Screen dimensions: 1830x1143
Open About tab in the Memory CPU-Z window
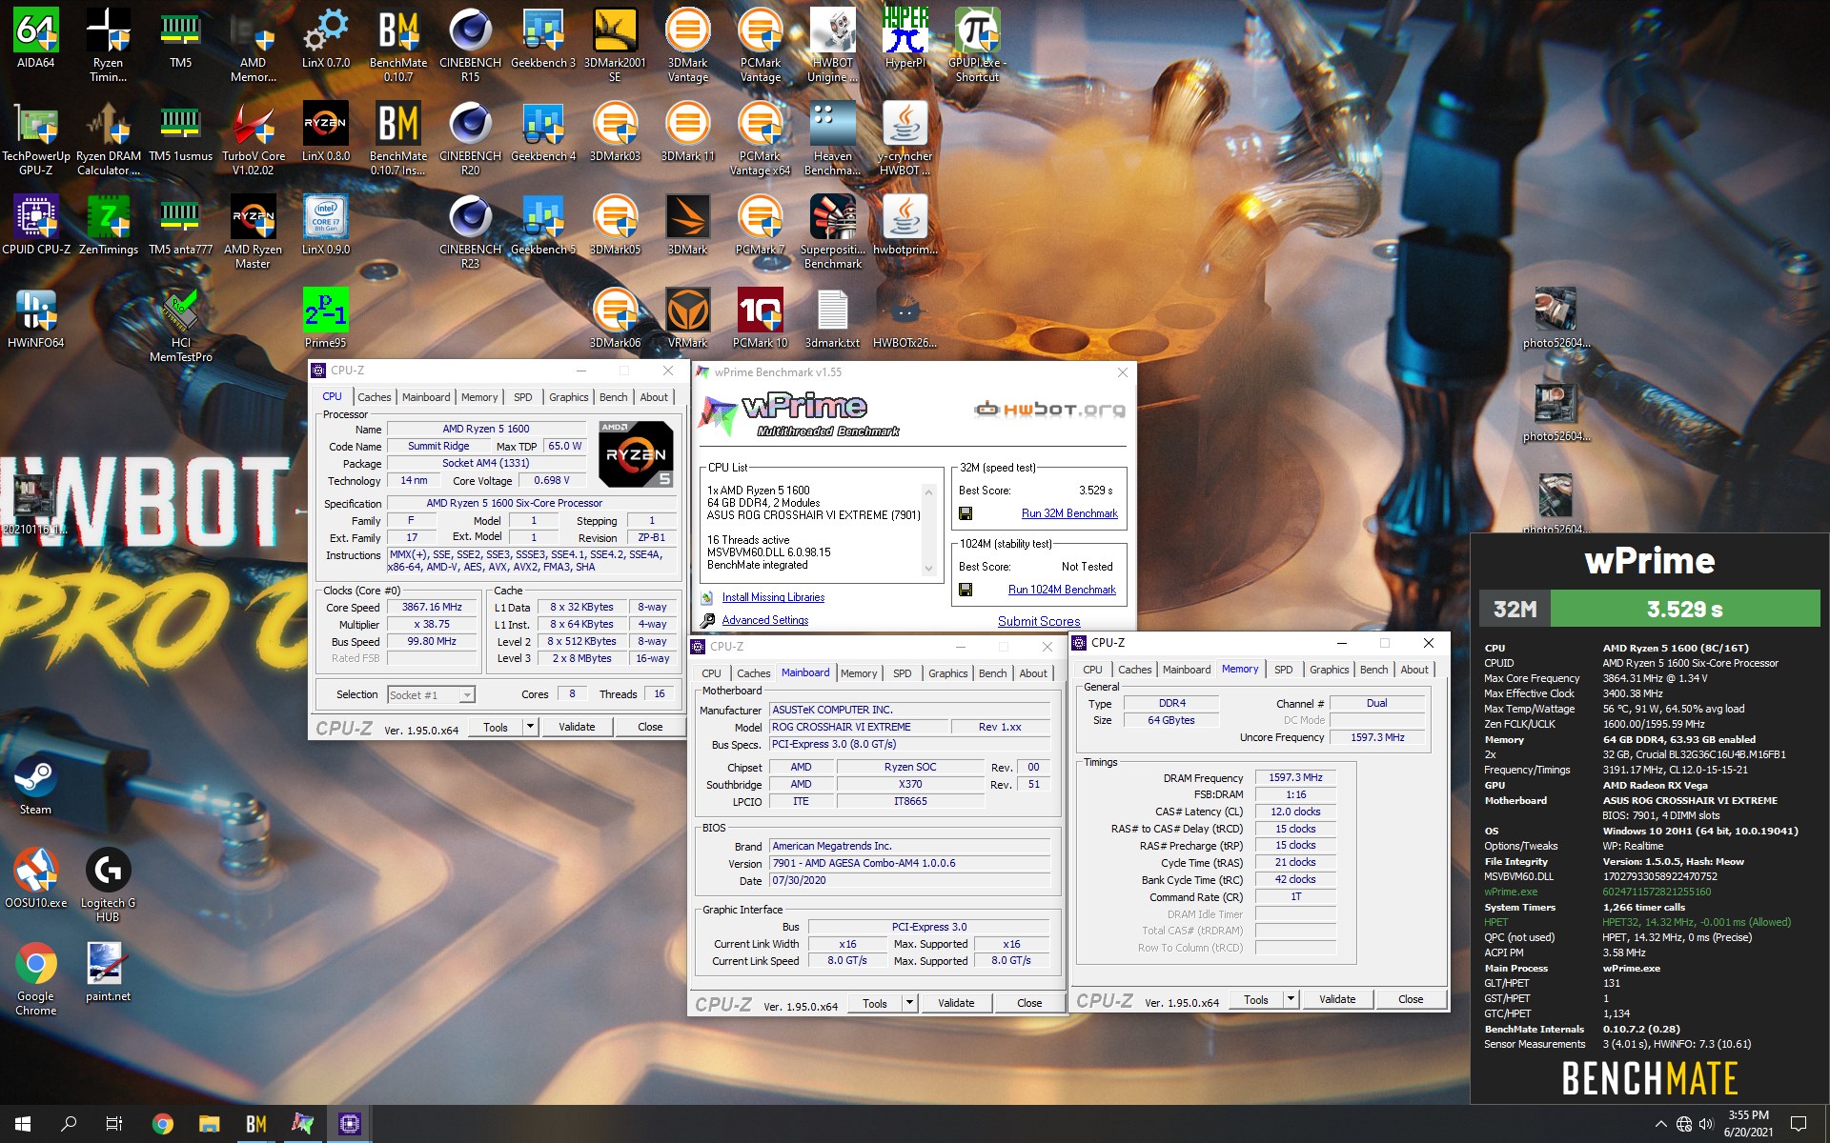coord(1413,670)
